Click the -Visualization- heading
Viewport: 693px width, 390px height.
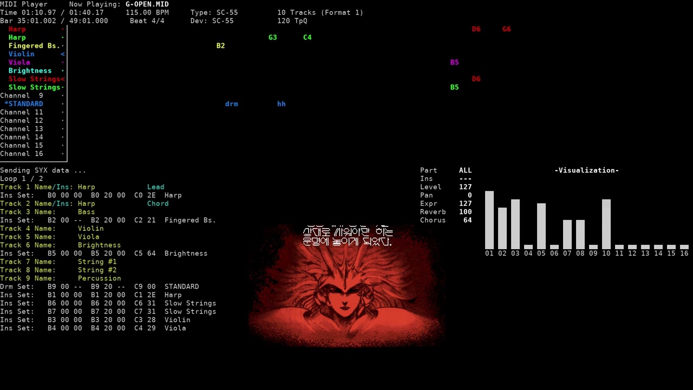pyautogui.click(x=587, y=170)
